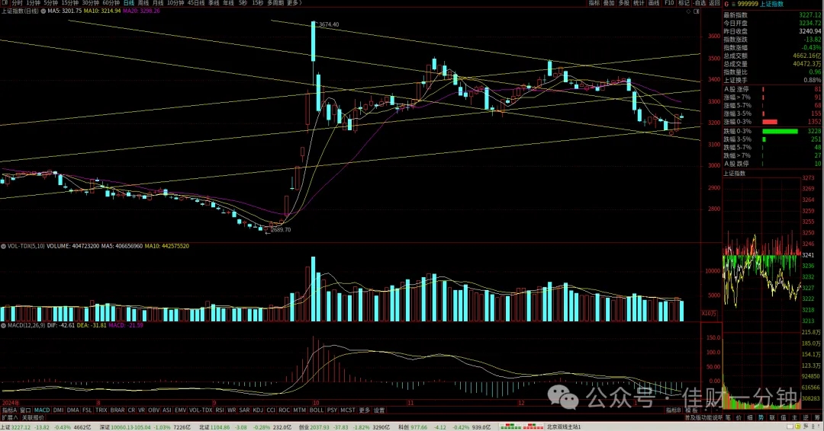Click the 价 icon in bottom-right strip
This screenshot has width=824, height=431.
coord(739,418)
